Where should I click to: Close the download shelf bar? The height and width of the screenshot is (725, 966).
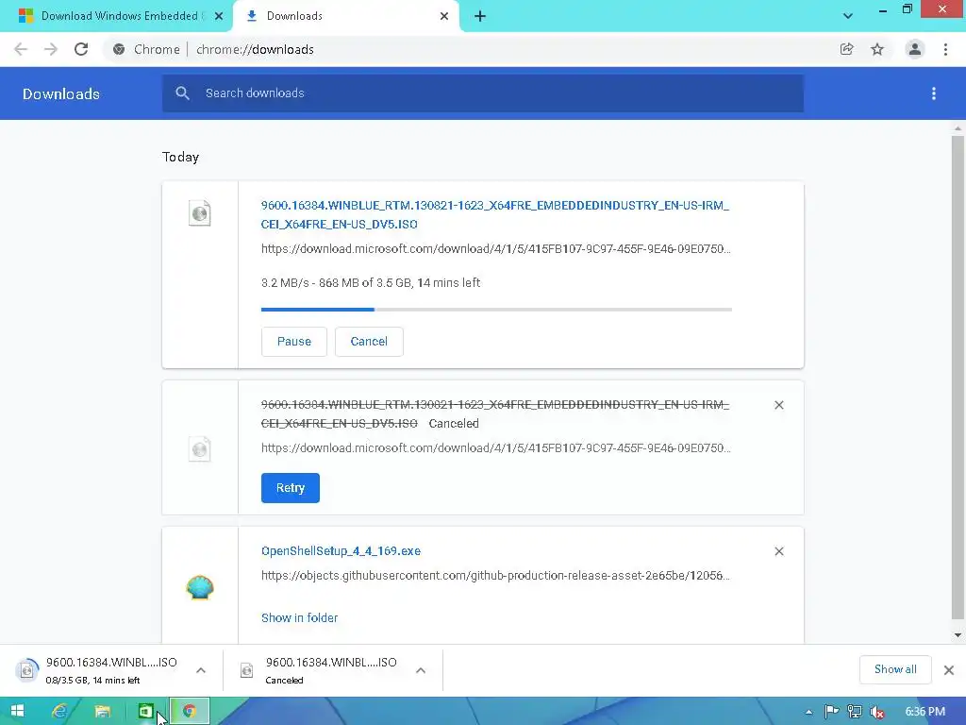coord(949,670)
